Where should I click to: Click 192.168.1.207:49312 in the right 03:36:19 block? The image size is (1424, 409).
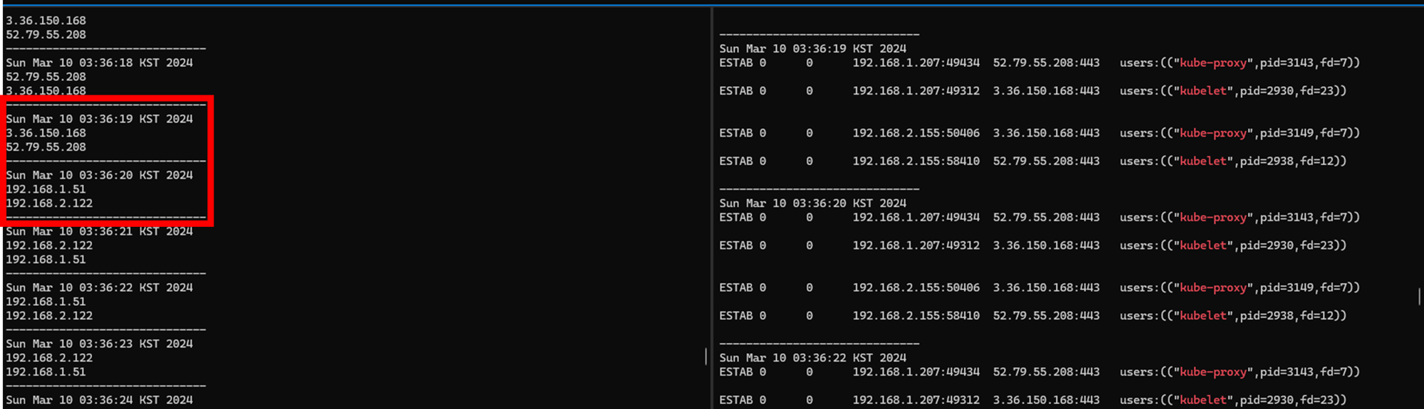click(916, 91)
